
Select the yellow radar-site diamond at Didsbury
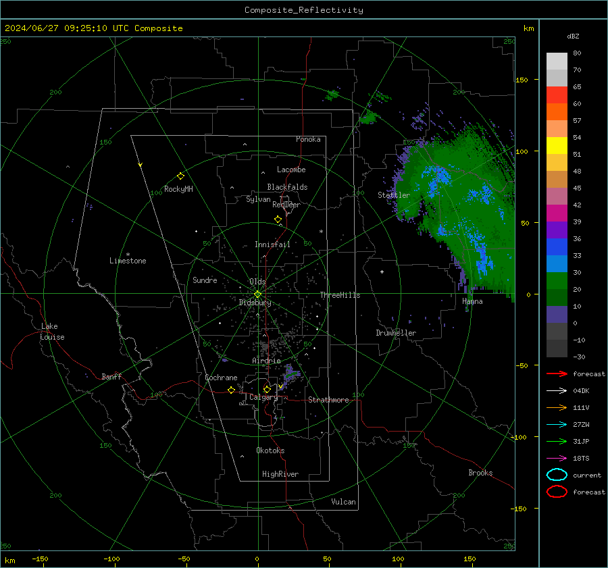click(x=257, y=294)
